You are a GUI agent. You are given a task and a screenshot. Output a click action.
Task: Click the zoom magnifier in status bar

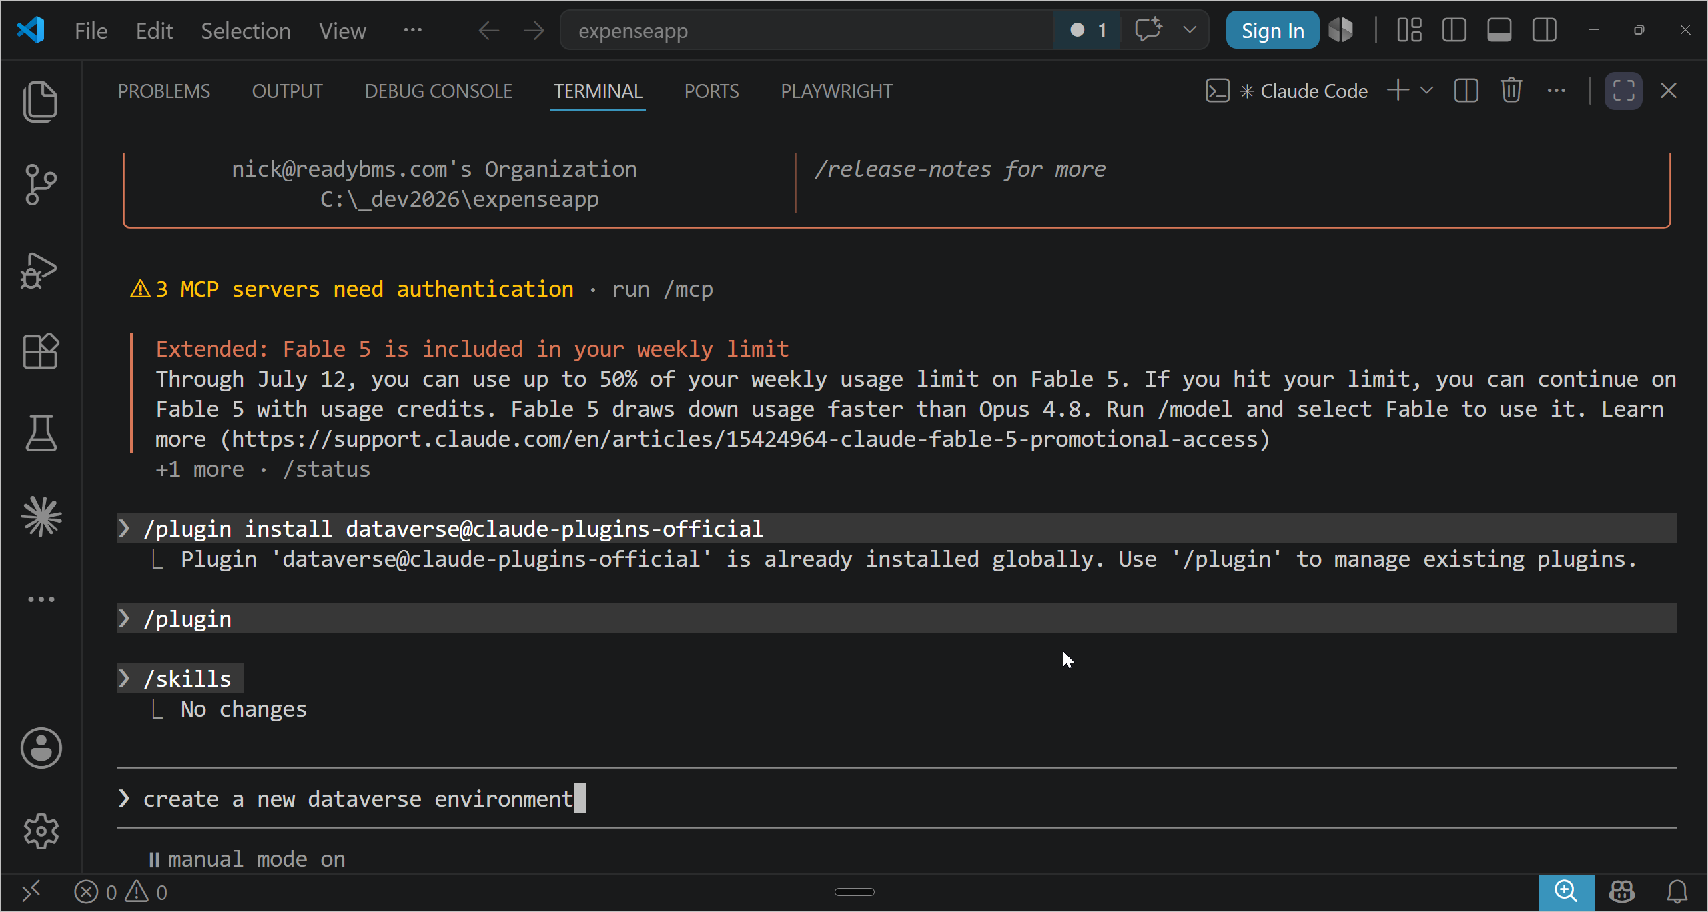[x=1566, y=892]
